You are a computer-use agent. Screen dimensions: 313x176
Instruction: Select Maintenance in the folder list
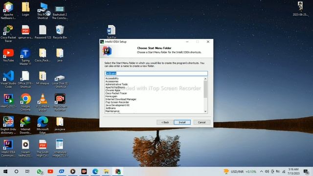click(x=112, y=111)
